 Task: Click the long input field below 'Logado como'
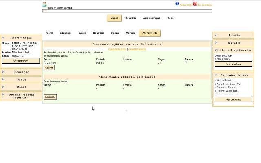[x=127, y=11]
